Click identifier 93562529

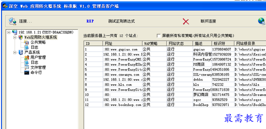pyautogui.click(x=220, y=100)
